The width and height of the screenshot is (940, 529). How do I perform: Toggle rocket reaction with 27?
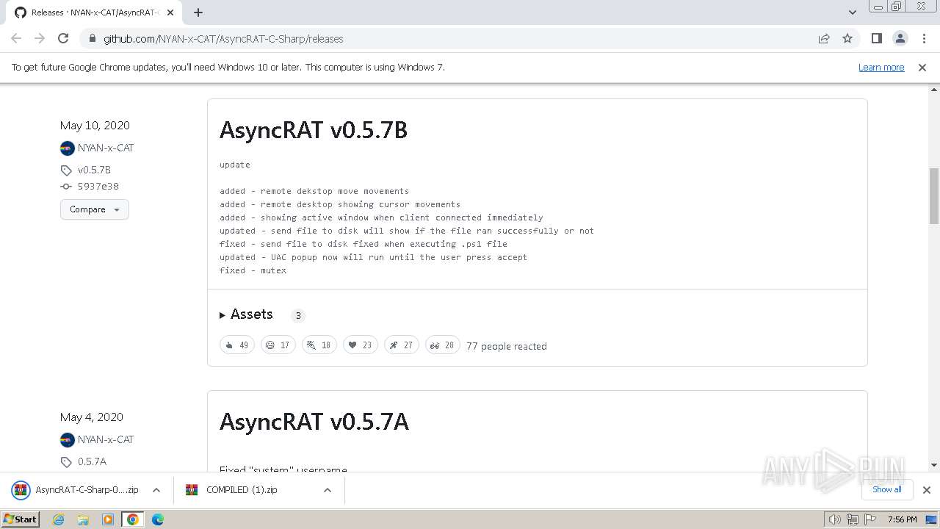tap(402, 345)
